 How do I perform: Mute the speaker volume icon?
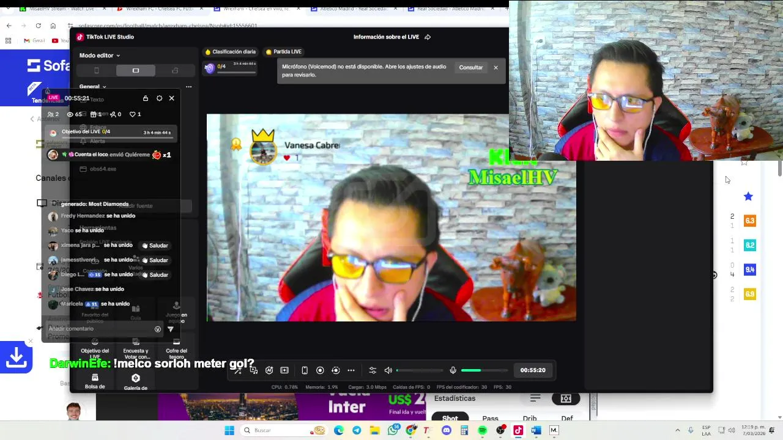click(388, 370)
